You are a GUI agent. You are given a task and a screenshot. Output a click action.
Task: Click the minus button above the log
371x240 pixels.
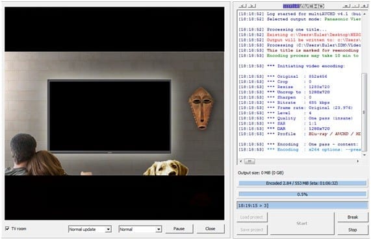(355, 6)
